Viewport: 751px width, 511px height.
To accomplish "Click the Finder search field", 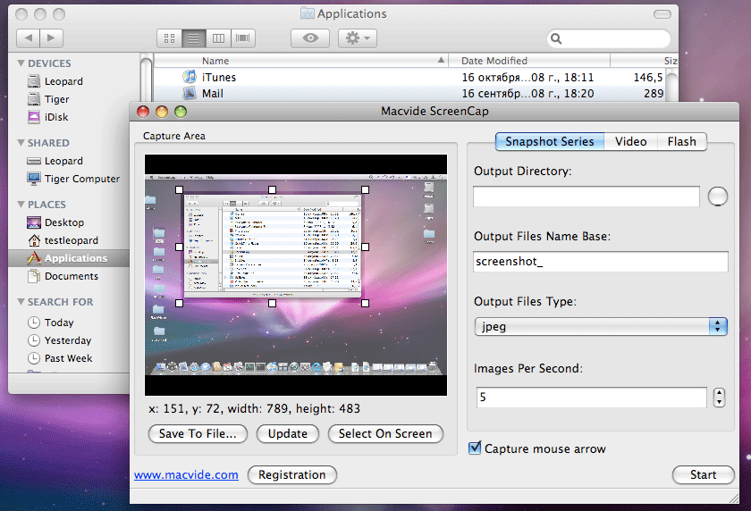I will 608,38.
